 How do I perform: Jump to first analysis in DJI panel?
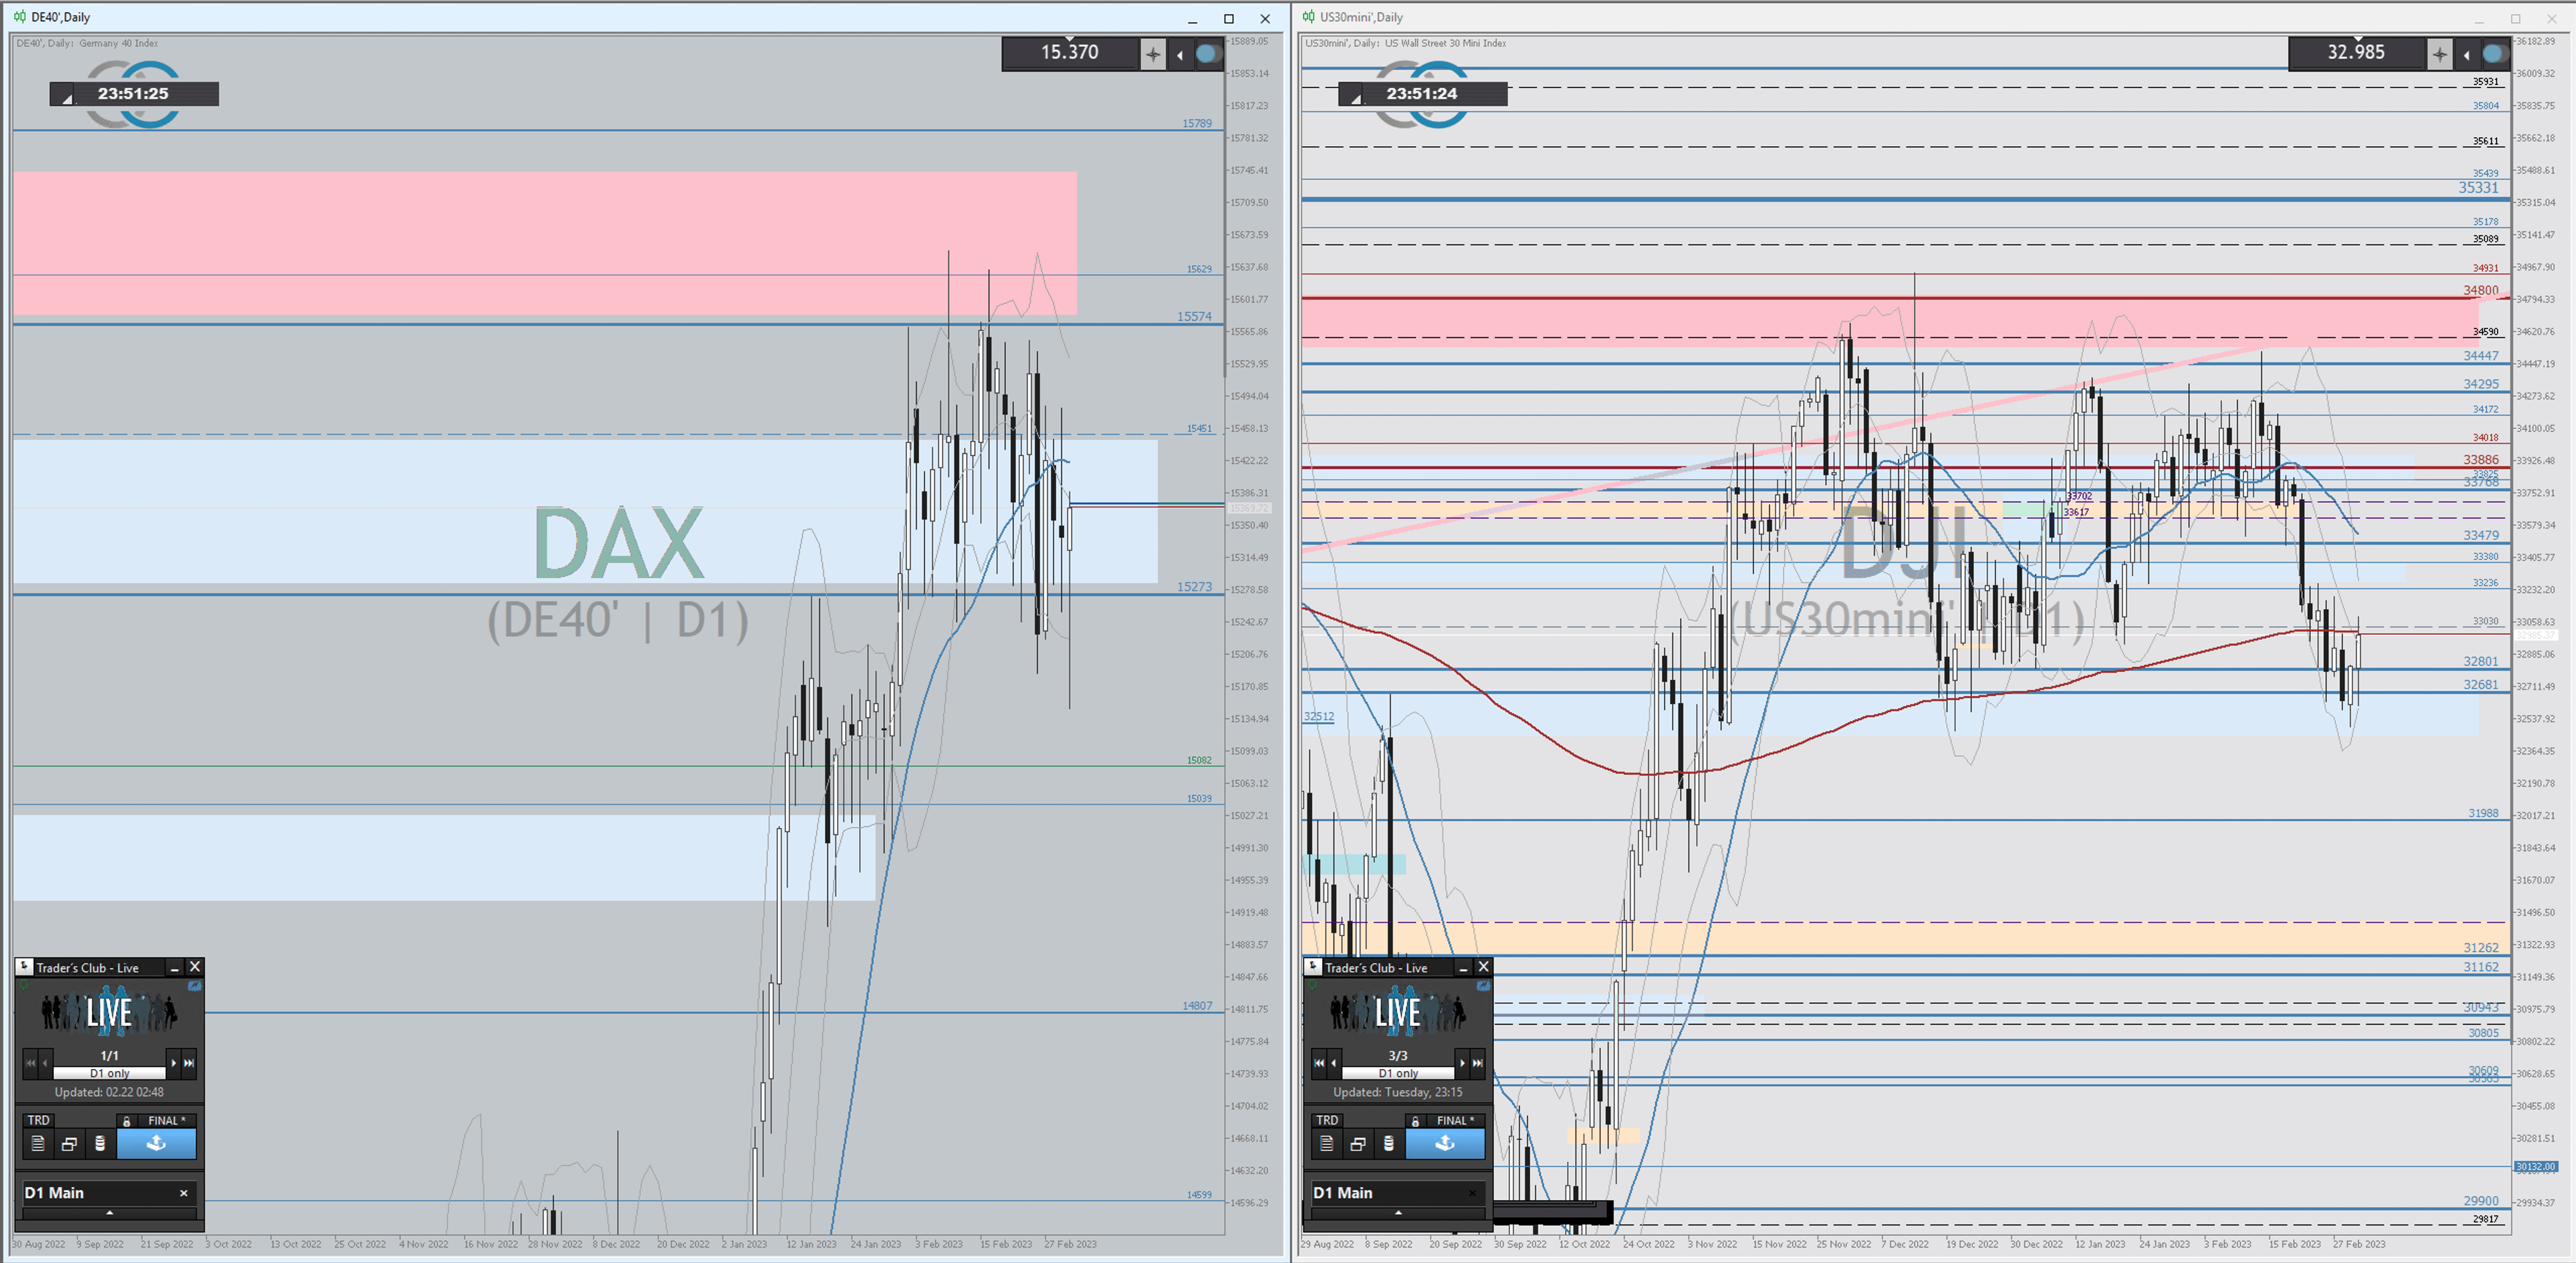(x=1319, y=1063)
